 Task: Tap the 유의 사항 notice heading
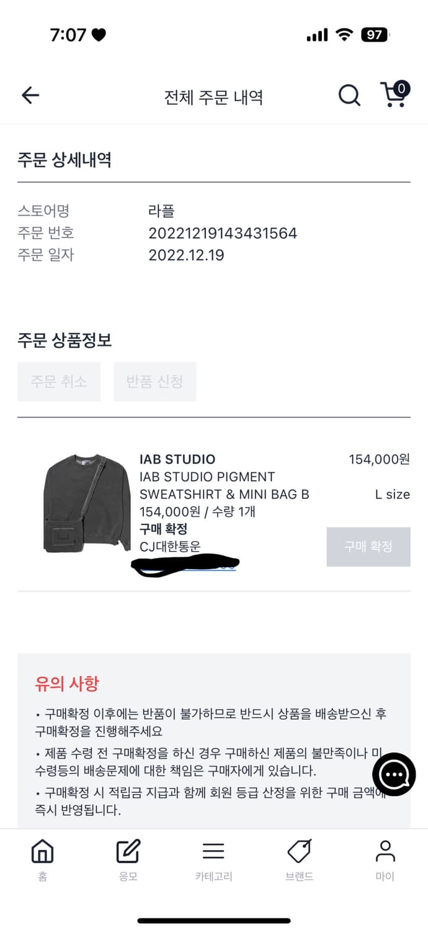[67, 684]
